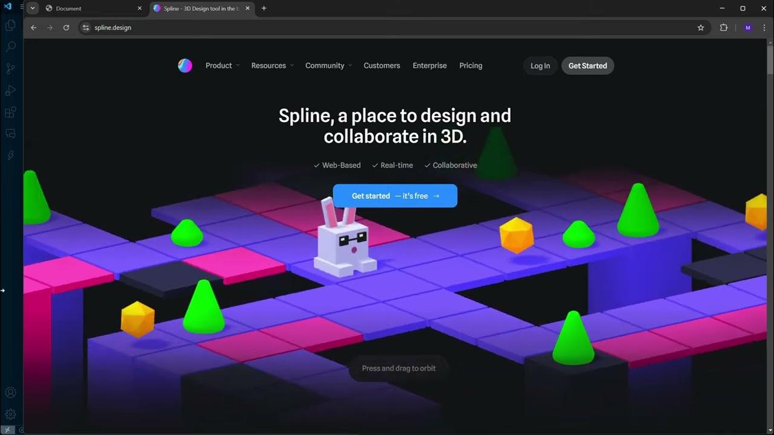Open the Customers page
This screenshot has height=435, width=774.
pos(382,66)
